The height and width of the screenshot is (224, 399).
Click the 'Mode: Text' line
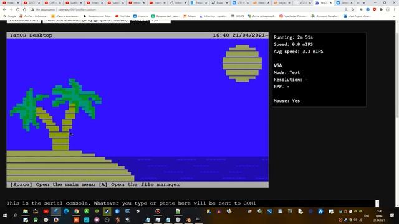tap(287, 73)
